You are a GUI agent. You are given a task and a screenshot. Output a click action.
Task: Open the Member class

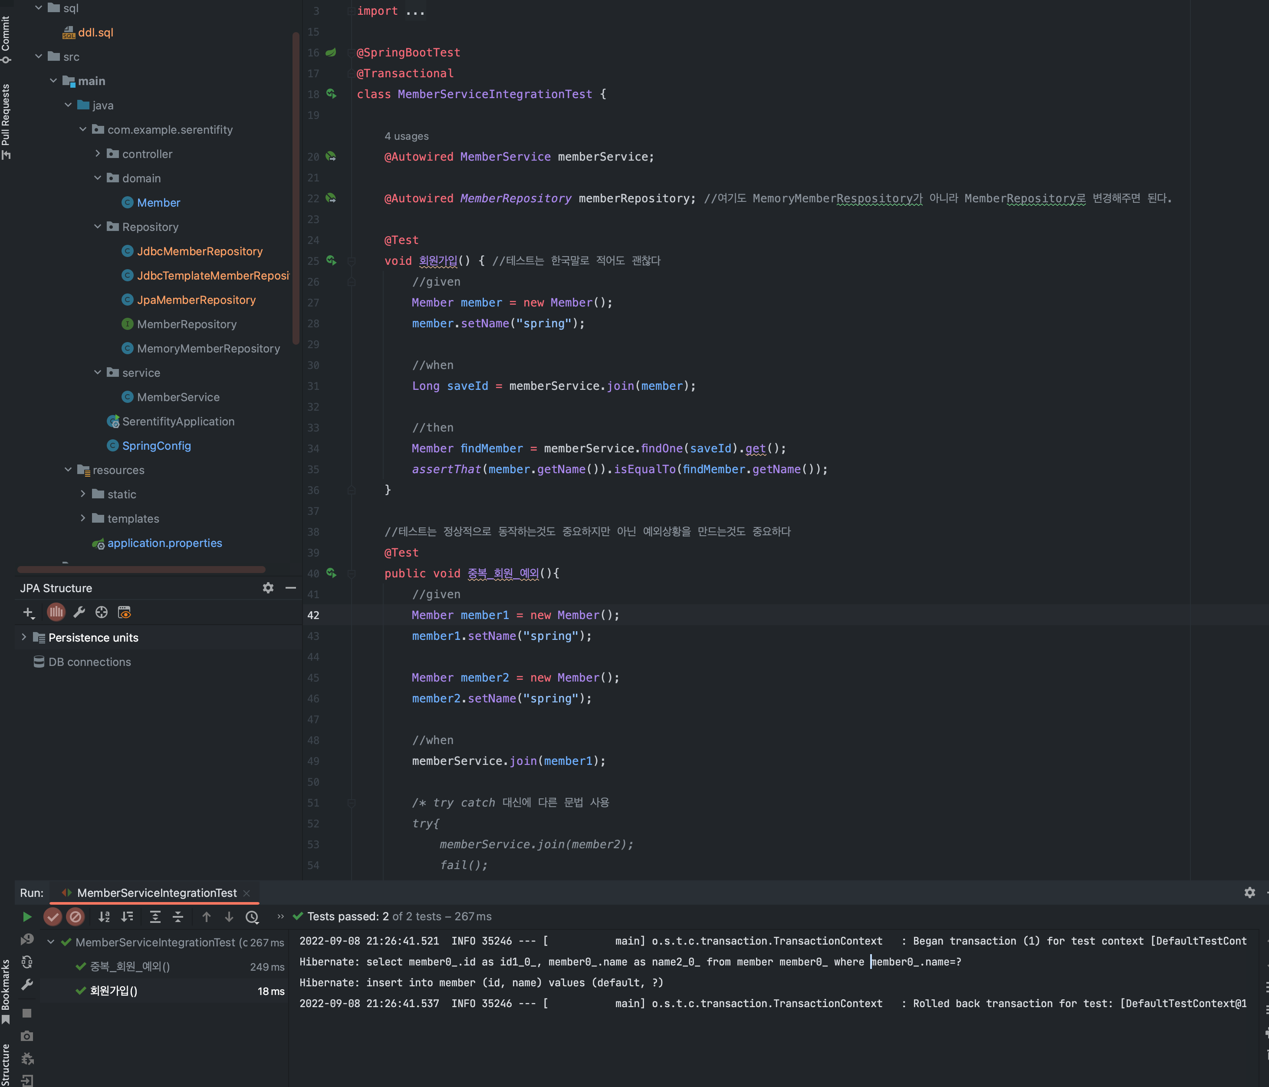click(x=158, y=202)
